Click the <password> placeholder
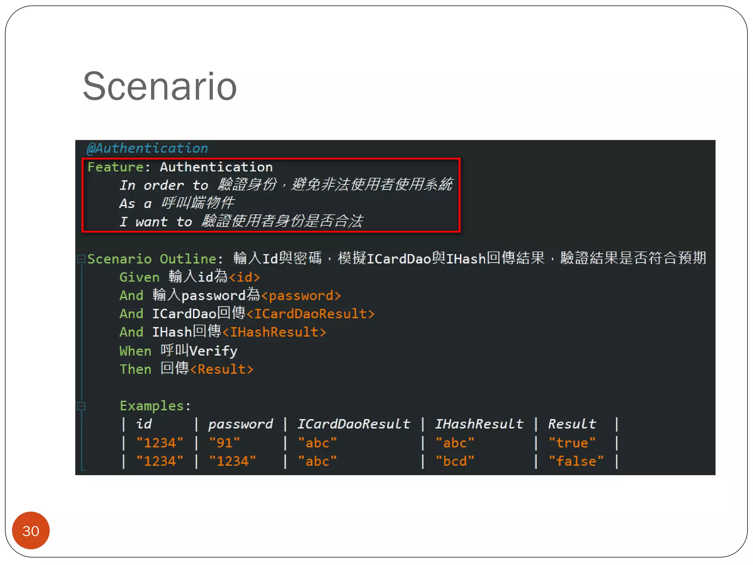 point(301,295)
